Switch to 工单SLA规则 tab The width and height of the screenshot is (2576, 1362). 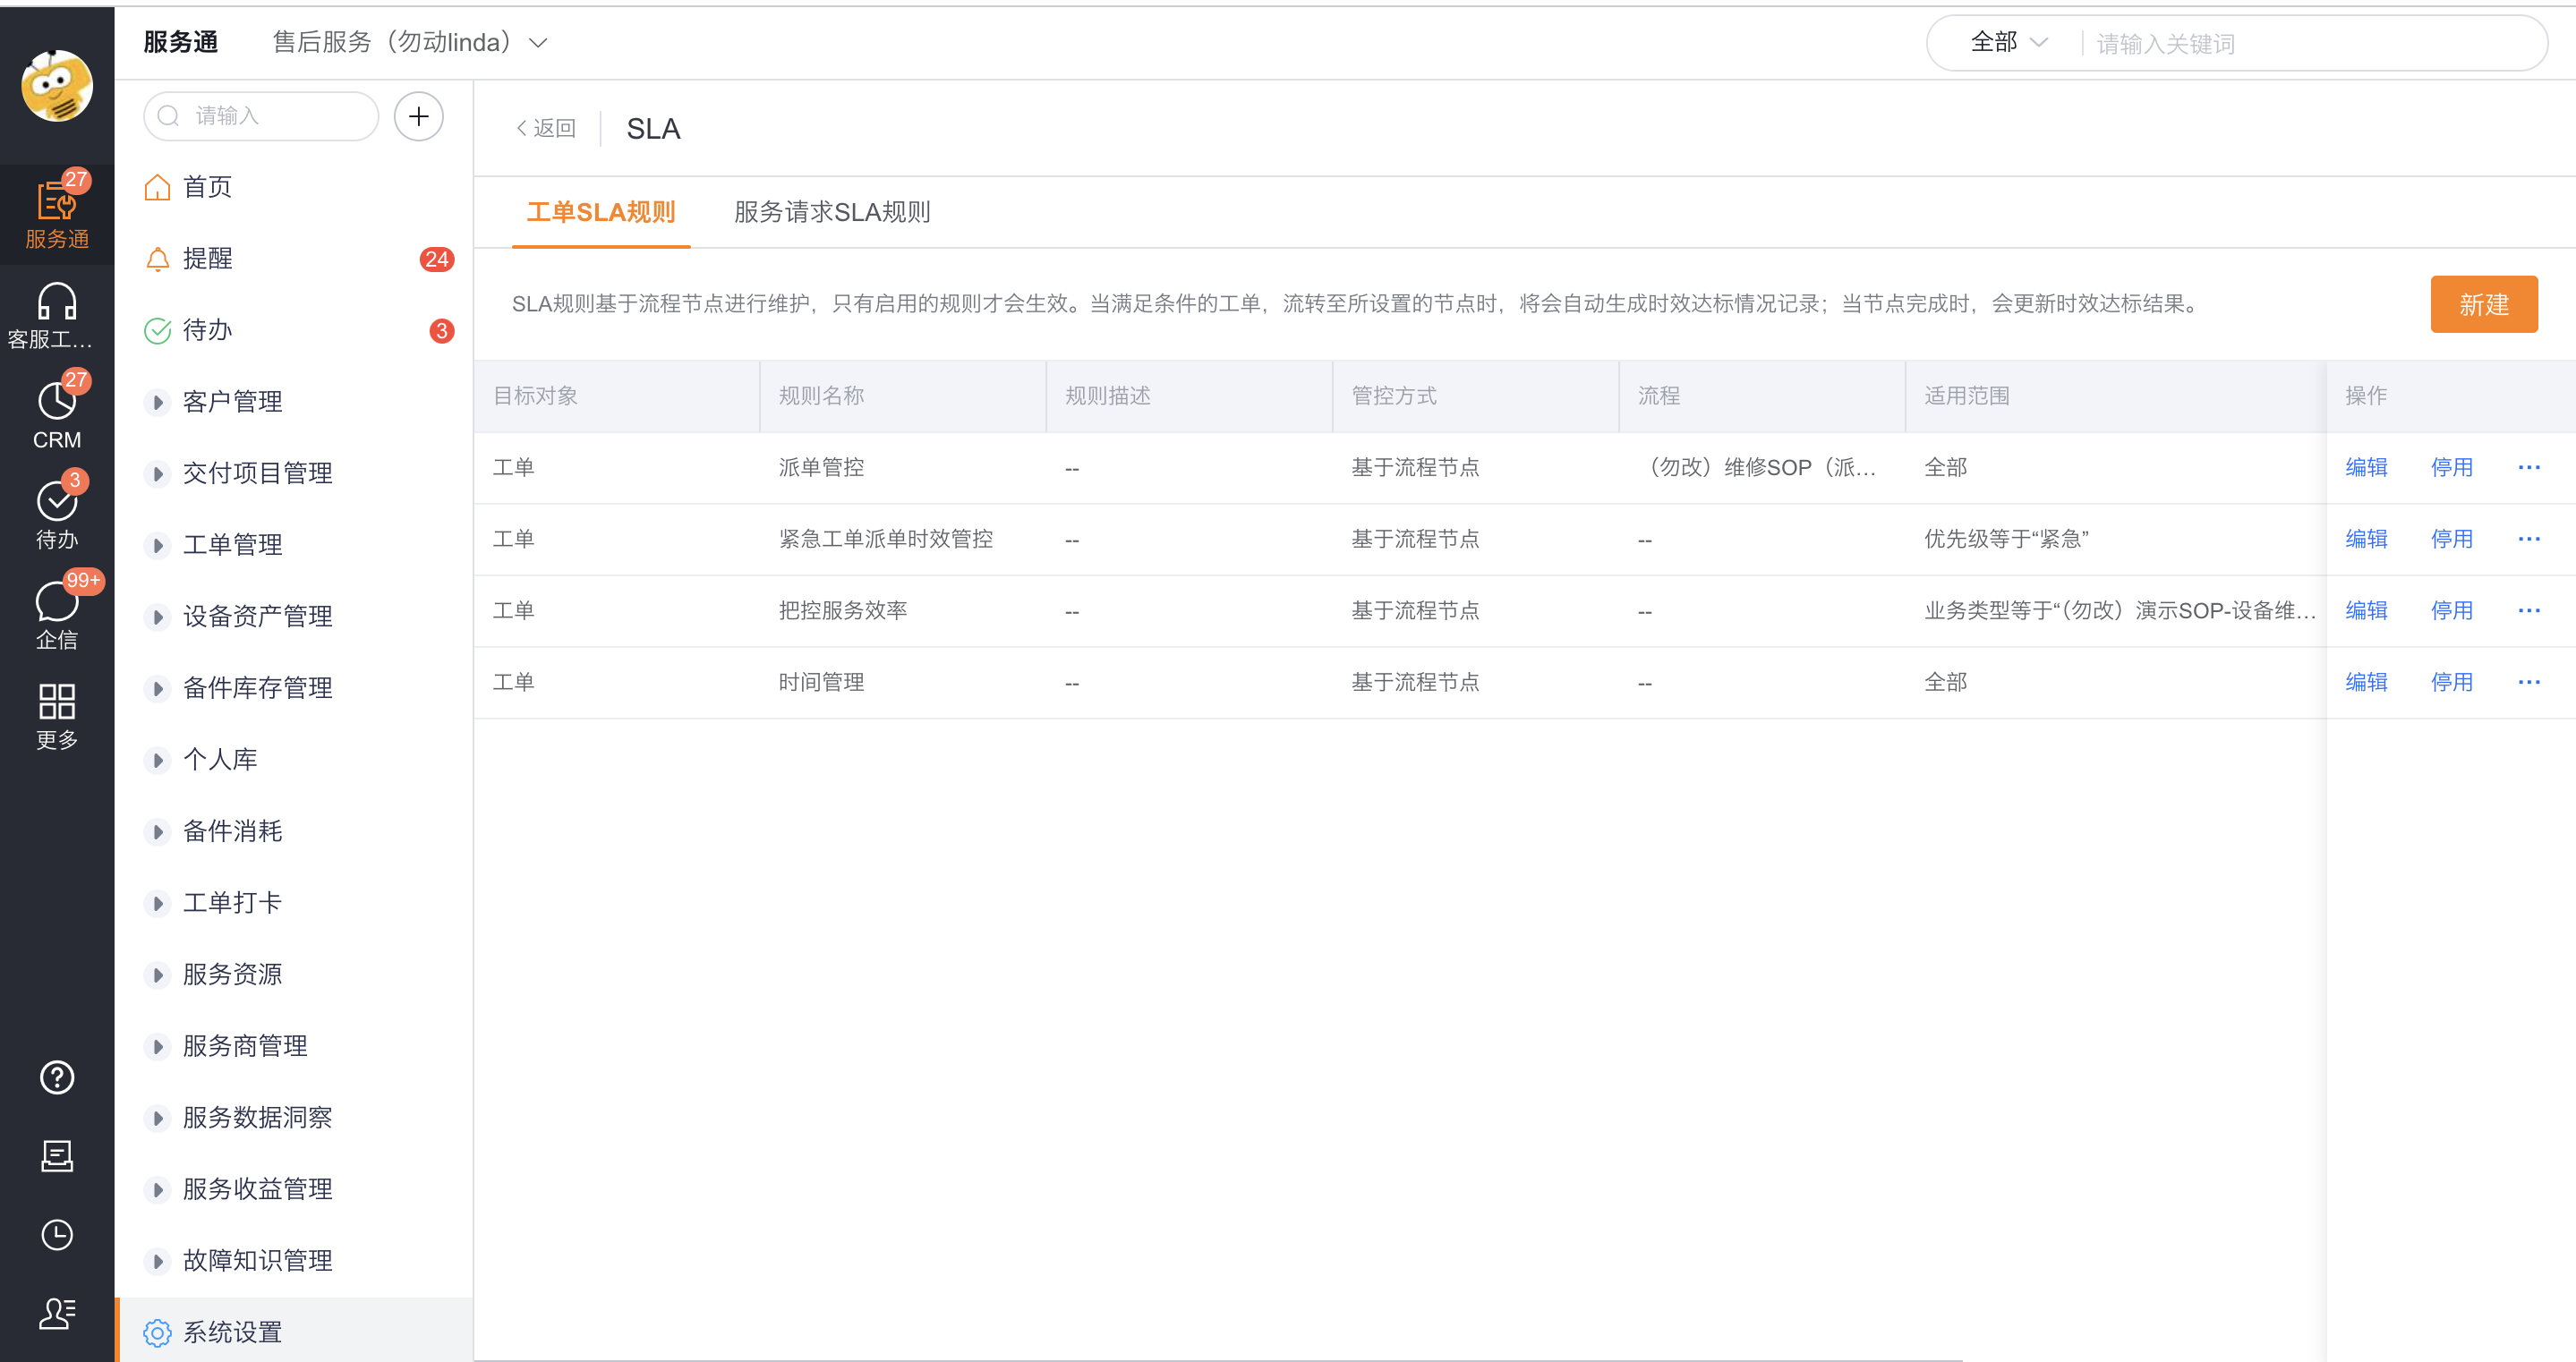pyautogui.click(x=601, y=212)
